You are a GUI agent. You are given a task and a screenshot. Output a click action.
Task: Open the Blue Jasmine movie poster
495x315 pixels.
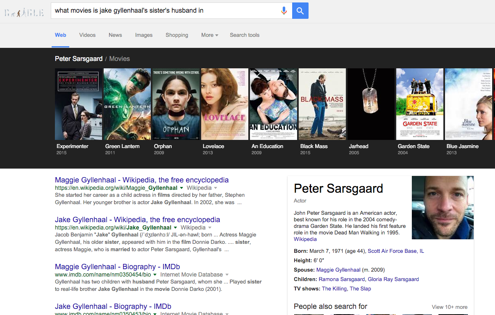(x=469, y=104)
